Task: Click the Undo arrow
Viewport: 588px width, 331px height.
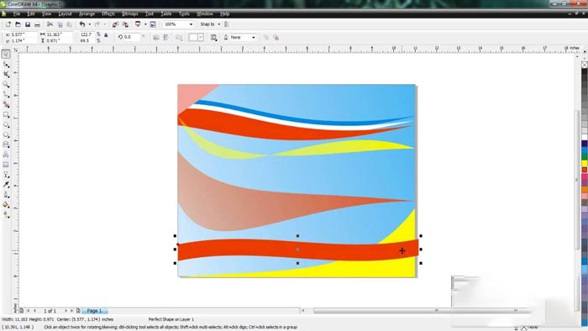Action: tap(82, 24)
